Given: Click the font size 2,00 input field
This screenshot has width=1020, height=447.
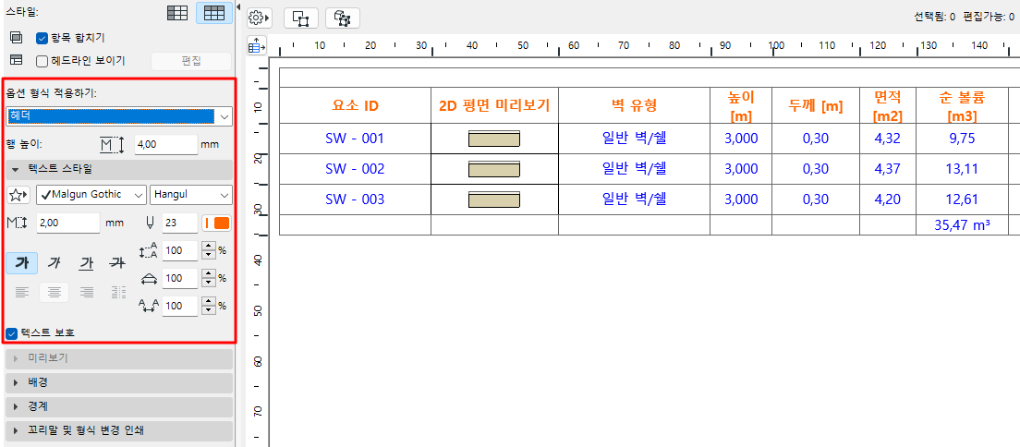Looking at the screenshot, I should [67, 223].
